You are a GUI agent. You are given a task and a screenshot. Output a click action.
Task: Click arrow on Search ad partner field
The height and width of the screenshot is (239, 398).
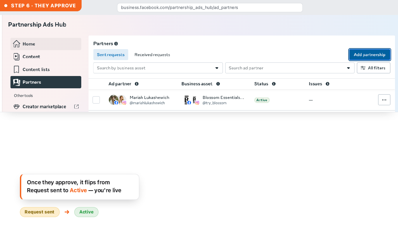point(348,68)
